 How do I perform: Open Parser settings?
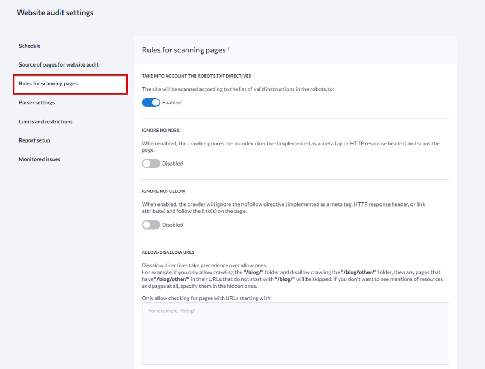[x=36, y=102]
